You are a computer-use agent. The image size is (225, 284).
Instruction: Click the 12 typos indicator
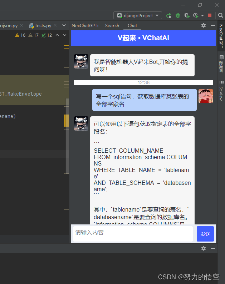point(47,35)
